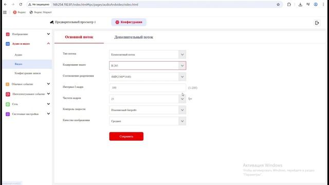Expand the Системные настройки chevron
Screen dimensions: 329x185
point(48,114)
